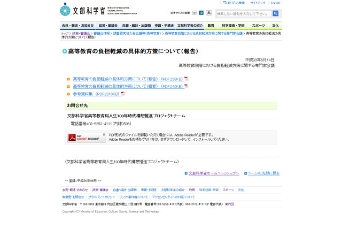
Task: Open footer link リンク・著作権について
Action: pos(134,197)
